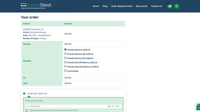This screenshot has height=112, width=200.
Task: Select Priority Delivery AM shipping option
Action: coord(65,54)
